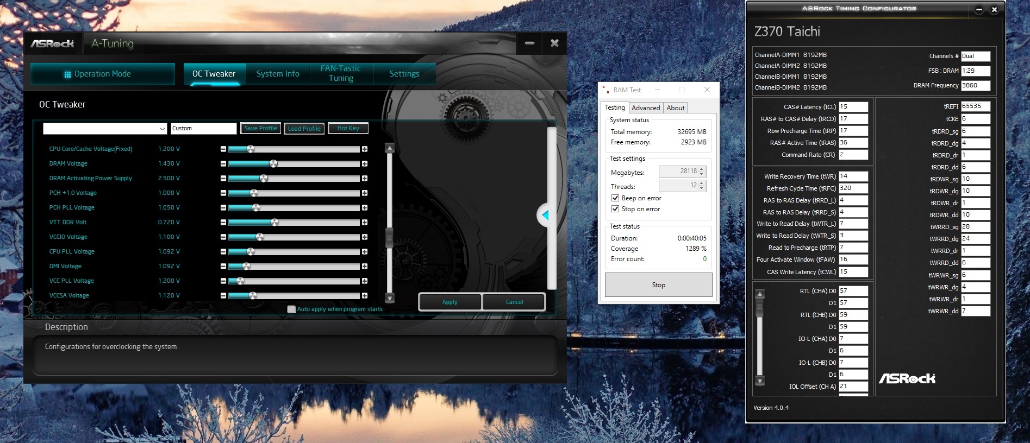Decrease DRAM Voltage with minus icon
Screen dimensions: 1030x443
pyautogui.click(x=223, y=163)
